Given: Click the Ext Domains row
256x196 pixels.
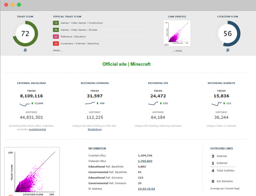Looking at the screenshot, I should [222, 181].
